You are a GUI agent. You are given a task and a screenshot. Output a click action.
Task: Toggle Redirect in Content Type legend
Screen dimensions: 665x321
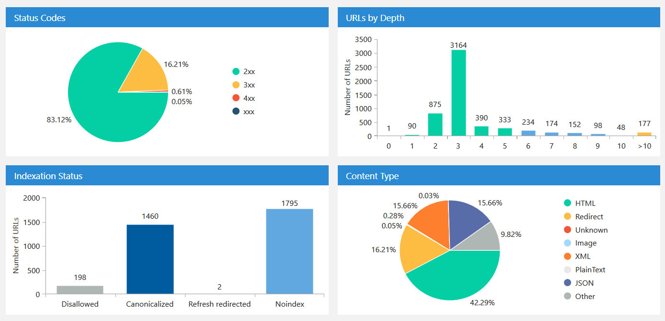tap(584, 216)
